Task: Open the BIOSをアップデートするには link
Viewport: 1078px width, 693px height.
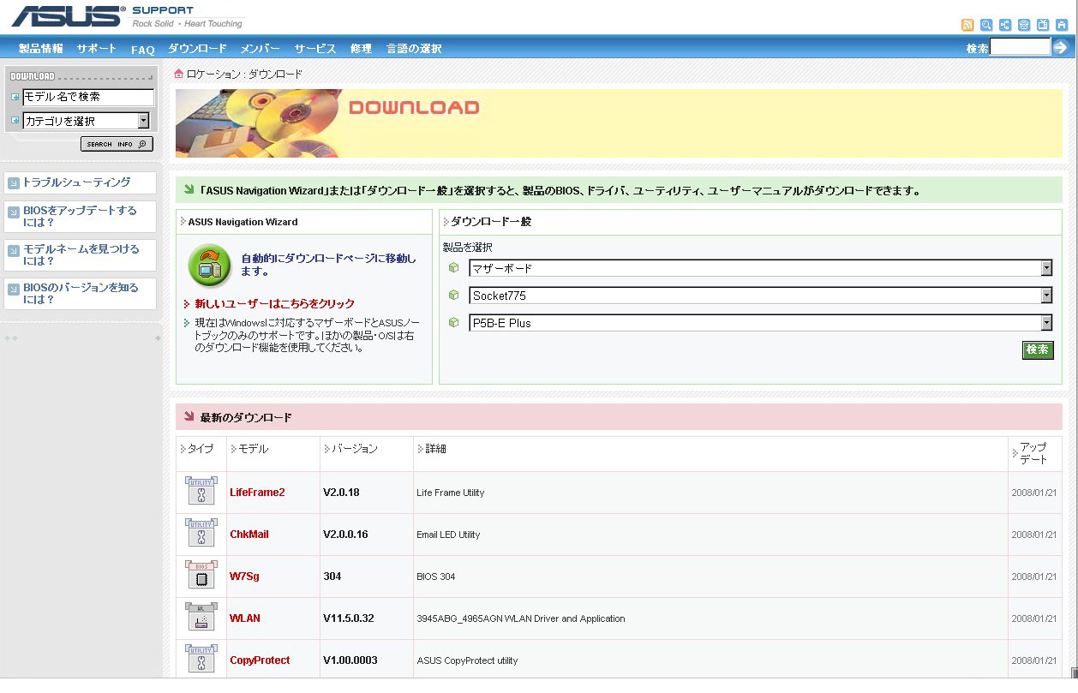Action: [80, 216]
